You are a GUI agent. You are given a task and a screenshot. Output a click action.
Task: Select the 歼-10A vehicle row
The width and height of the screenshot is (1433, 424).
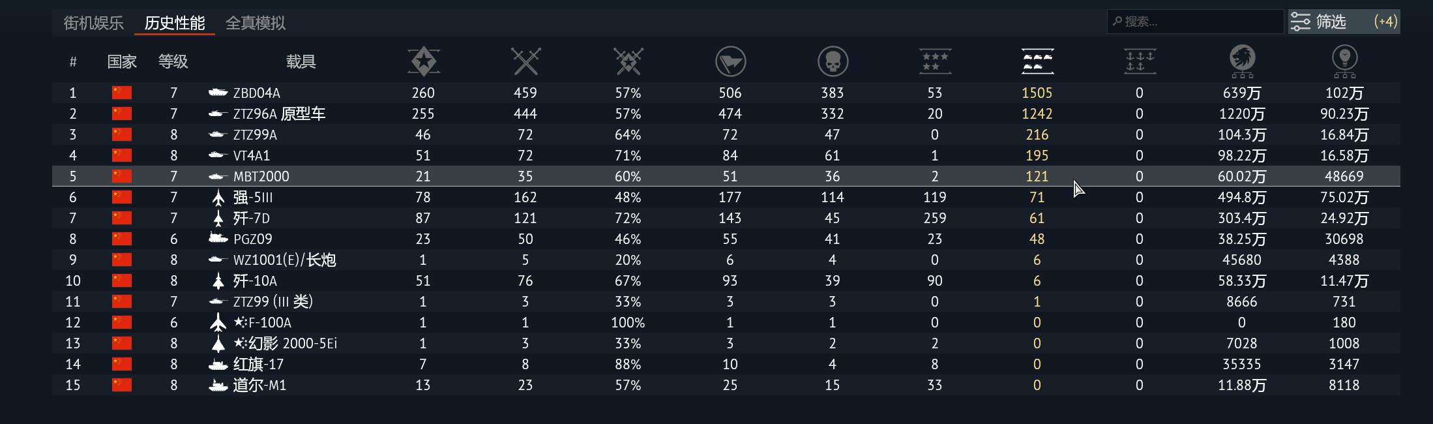tap(255, 280)
